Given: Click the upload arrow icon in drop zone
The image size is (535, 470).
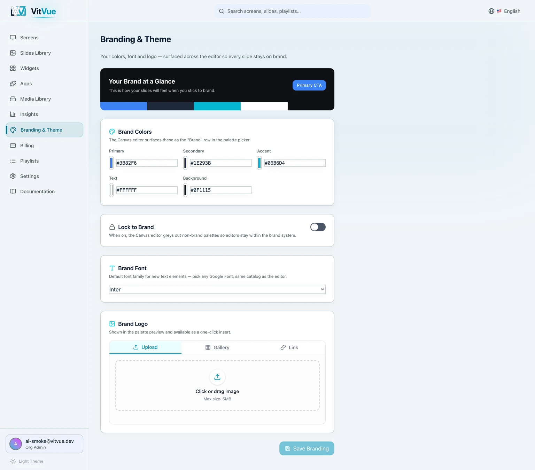Looking at the screenshot, I should click(x=217, y=377).
